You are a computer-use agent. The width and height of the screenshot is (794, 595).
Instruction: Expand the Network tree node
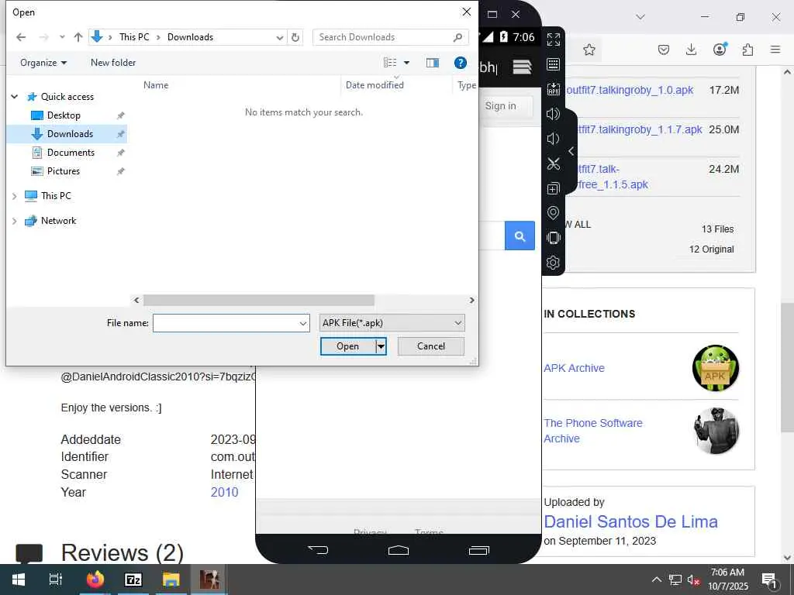point(15,221)
